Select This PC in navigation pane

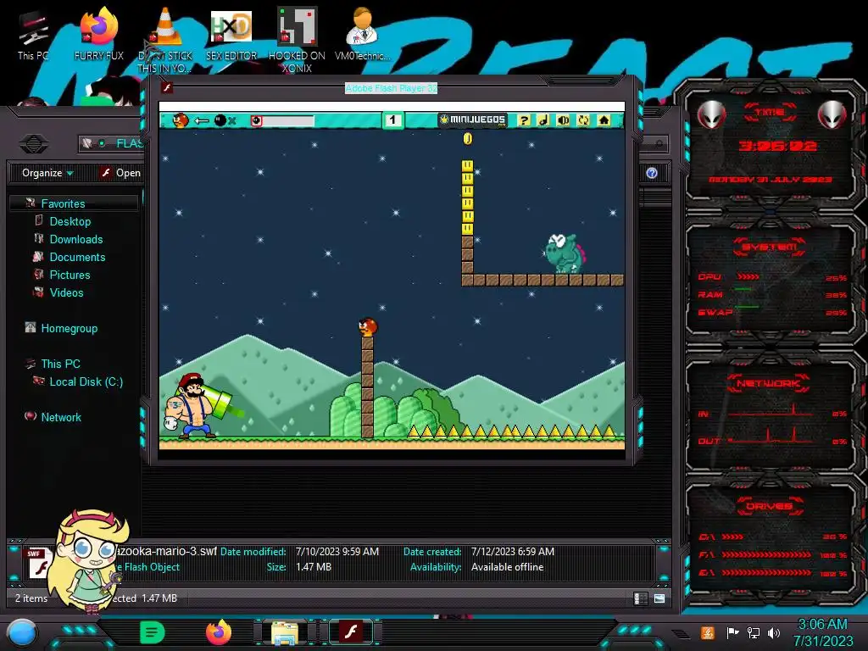(60, 364)
